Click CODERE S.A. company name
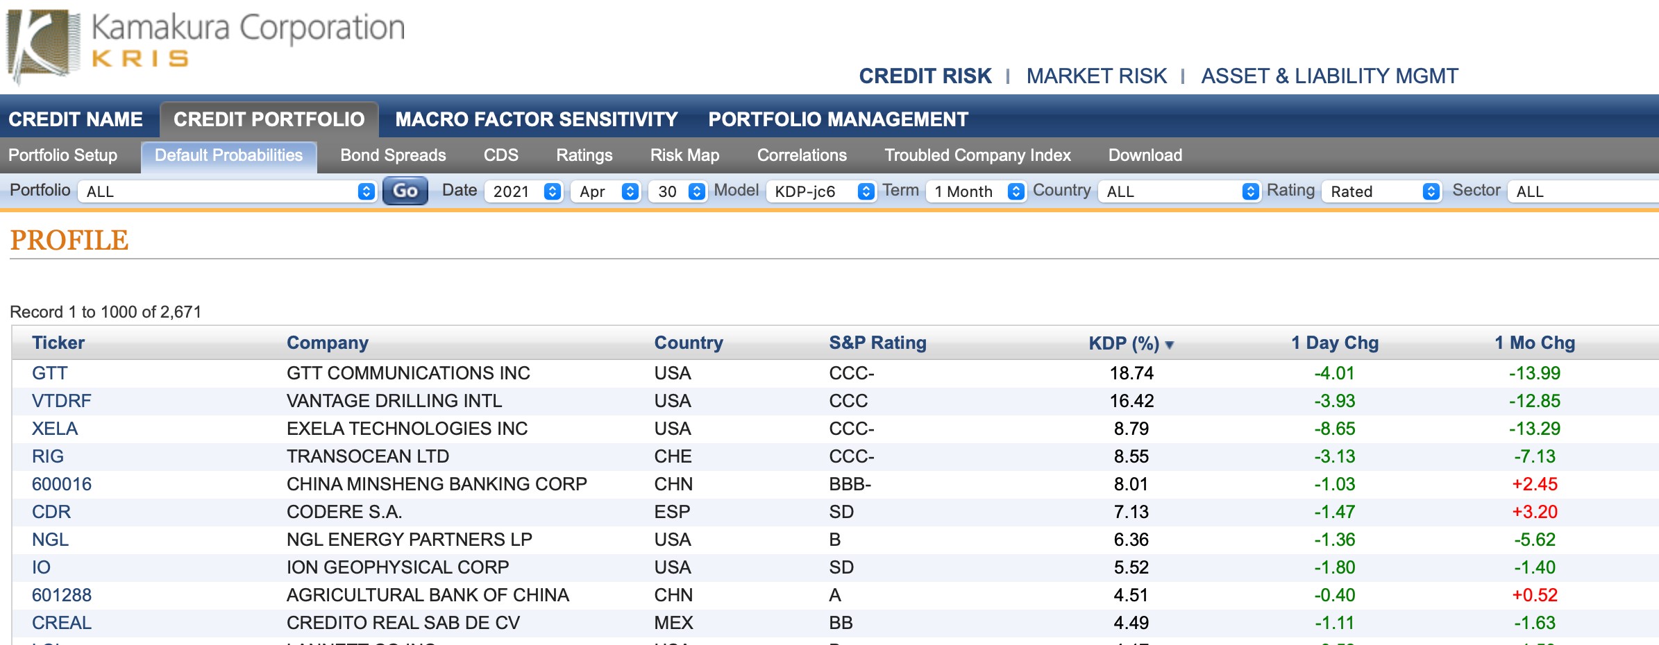Screen dimensions: 1659x645 (x=344, y=512)
